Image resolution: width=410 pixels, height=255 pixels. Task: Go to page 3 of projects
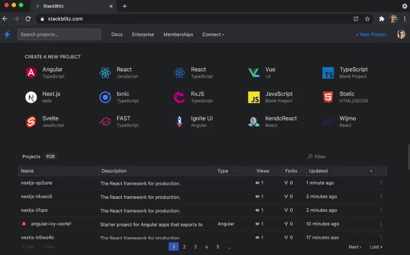[x=196, y=247]
